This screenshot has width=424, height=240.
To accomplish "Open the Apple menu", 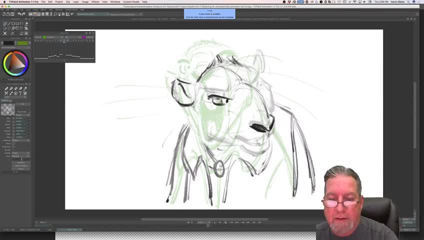I will point(4,1).
